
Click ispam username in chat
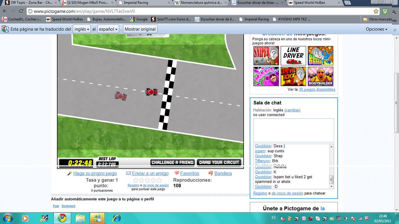260,151
